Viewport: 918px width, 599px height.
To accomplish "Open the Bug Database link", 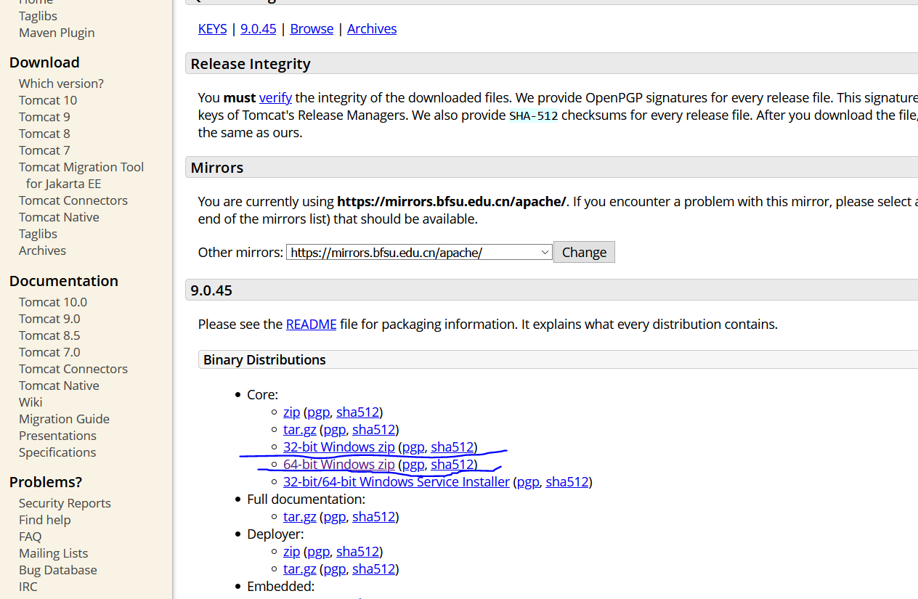I will [58, 570].
